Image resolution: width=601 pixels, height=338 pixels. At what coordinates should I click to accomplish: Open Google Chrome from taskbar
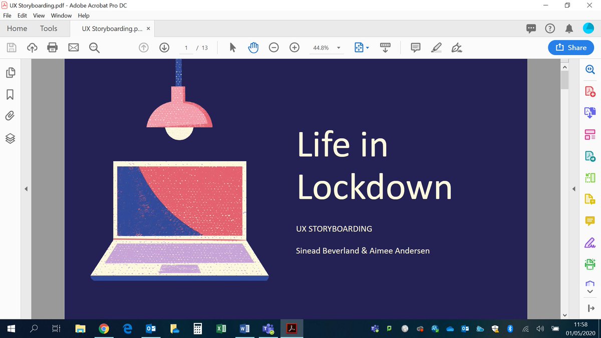click(x=104, y=329)
